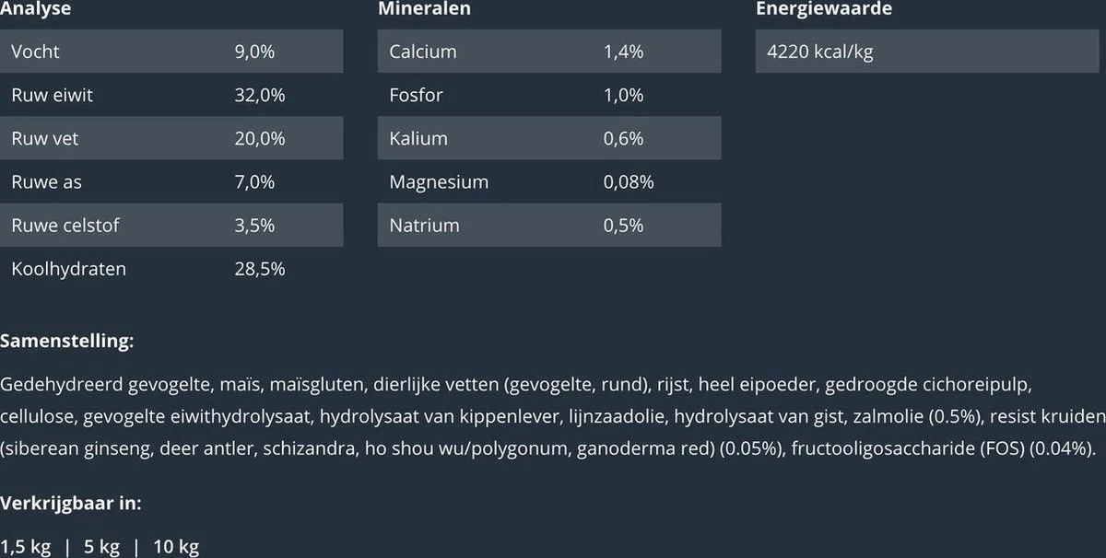Select the Vocht 9,0% row
Image resolution: width=1106 pixels, height=558 pixels.
[x=171, y=52]
